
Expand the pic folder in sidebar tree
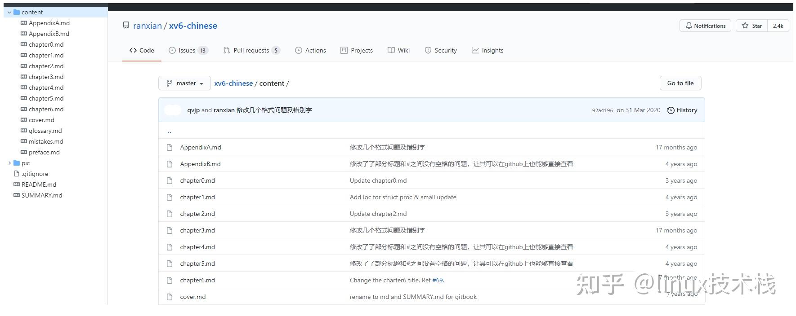tap(9, 163)
